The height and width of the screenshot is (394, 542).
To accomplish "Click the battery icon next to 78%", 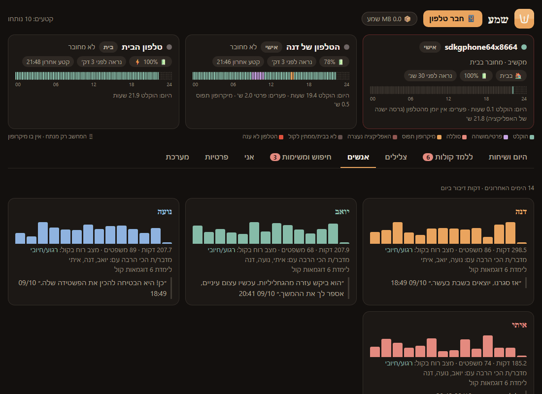I will (341, 62).
